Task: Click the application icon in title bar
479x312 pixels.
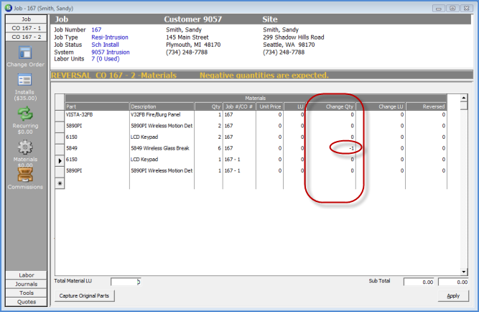Action: click(x=9, y=8)
